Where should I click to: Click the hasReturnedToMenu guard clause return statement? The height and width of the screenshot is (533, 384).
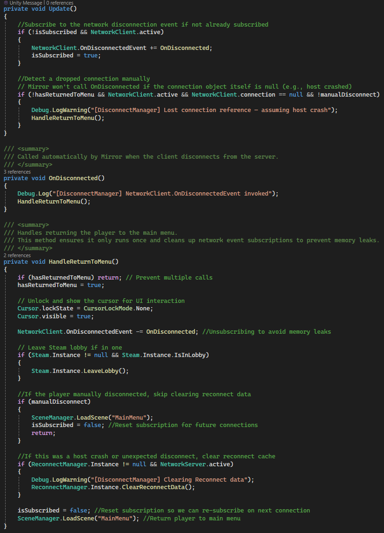pyautogui.click(x=108, y=277)
